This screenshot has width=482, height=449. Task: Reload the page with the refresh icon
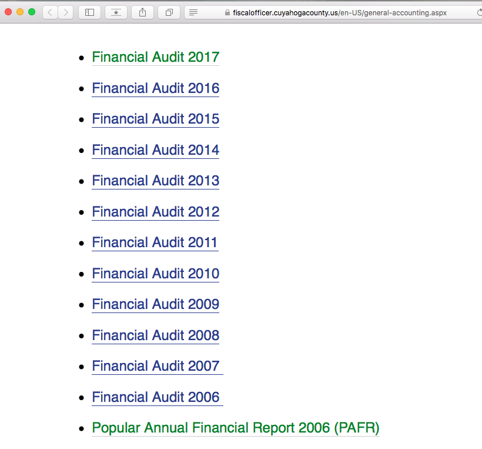tap(479, 12)
